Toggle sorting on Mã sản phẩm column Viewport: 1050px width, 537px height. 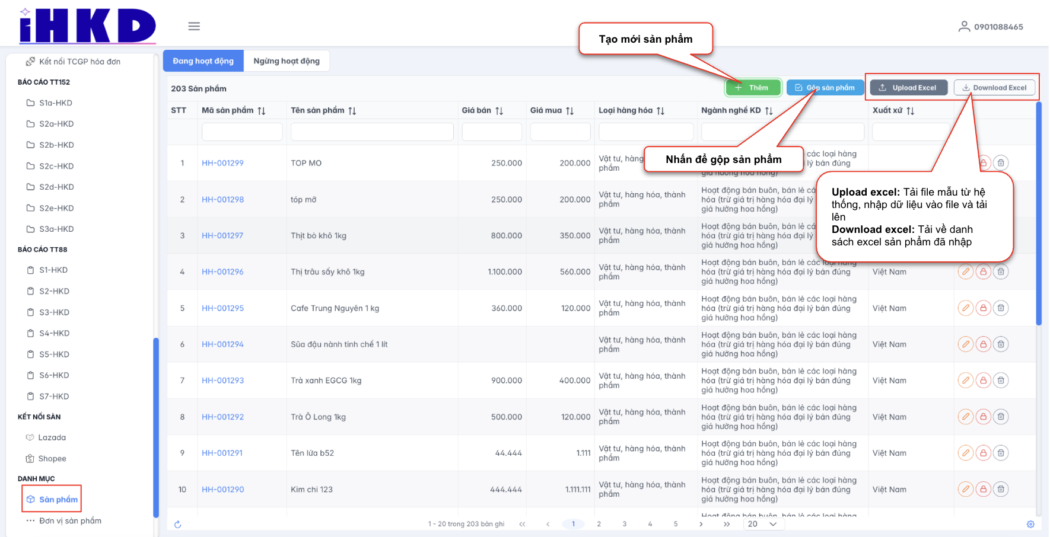tap(262, 111)
